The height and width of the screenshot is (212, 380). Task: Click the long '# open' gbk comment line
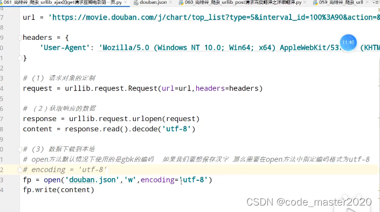tap(196, 159)
